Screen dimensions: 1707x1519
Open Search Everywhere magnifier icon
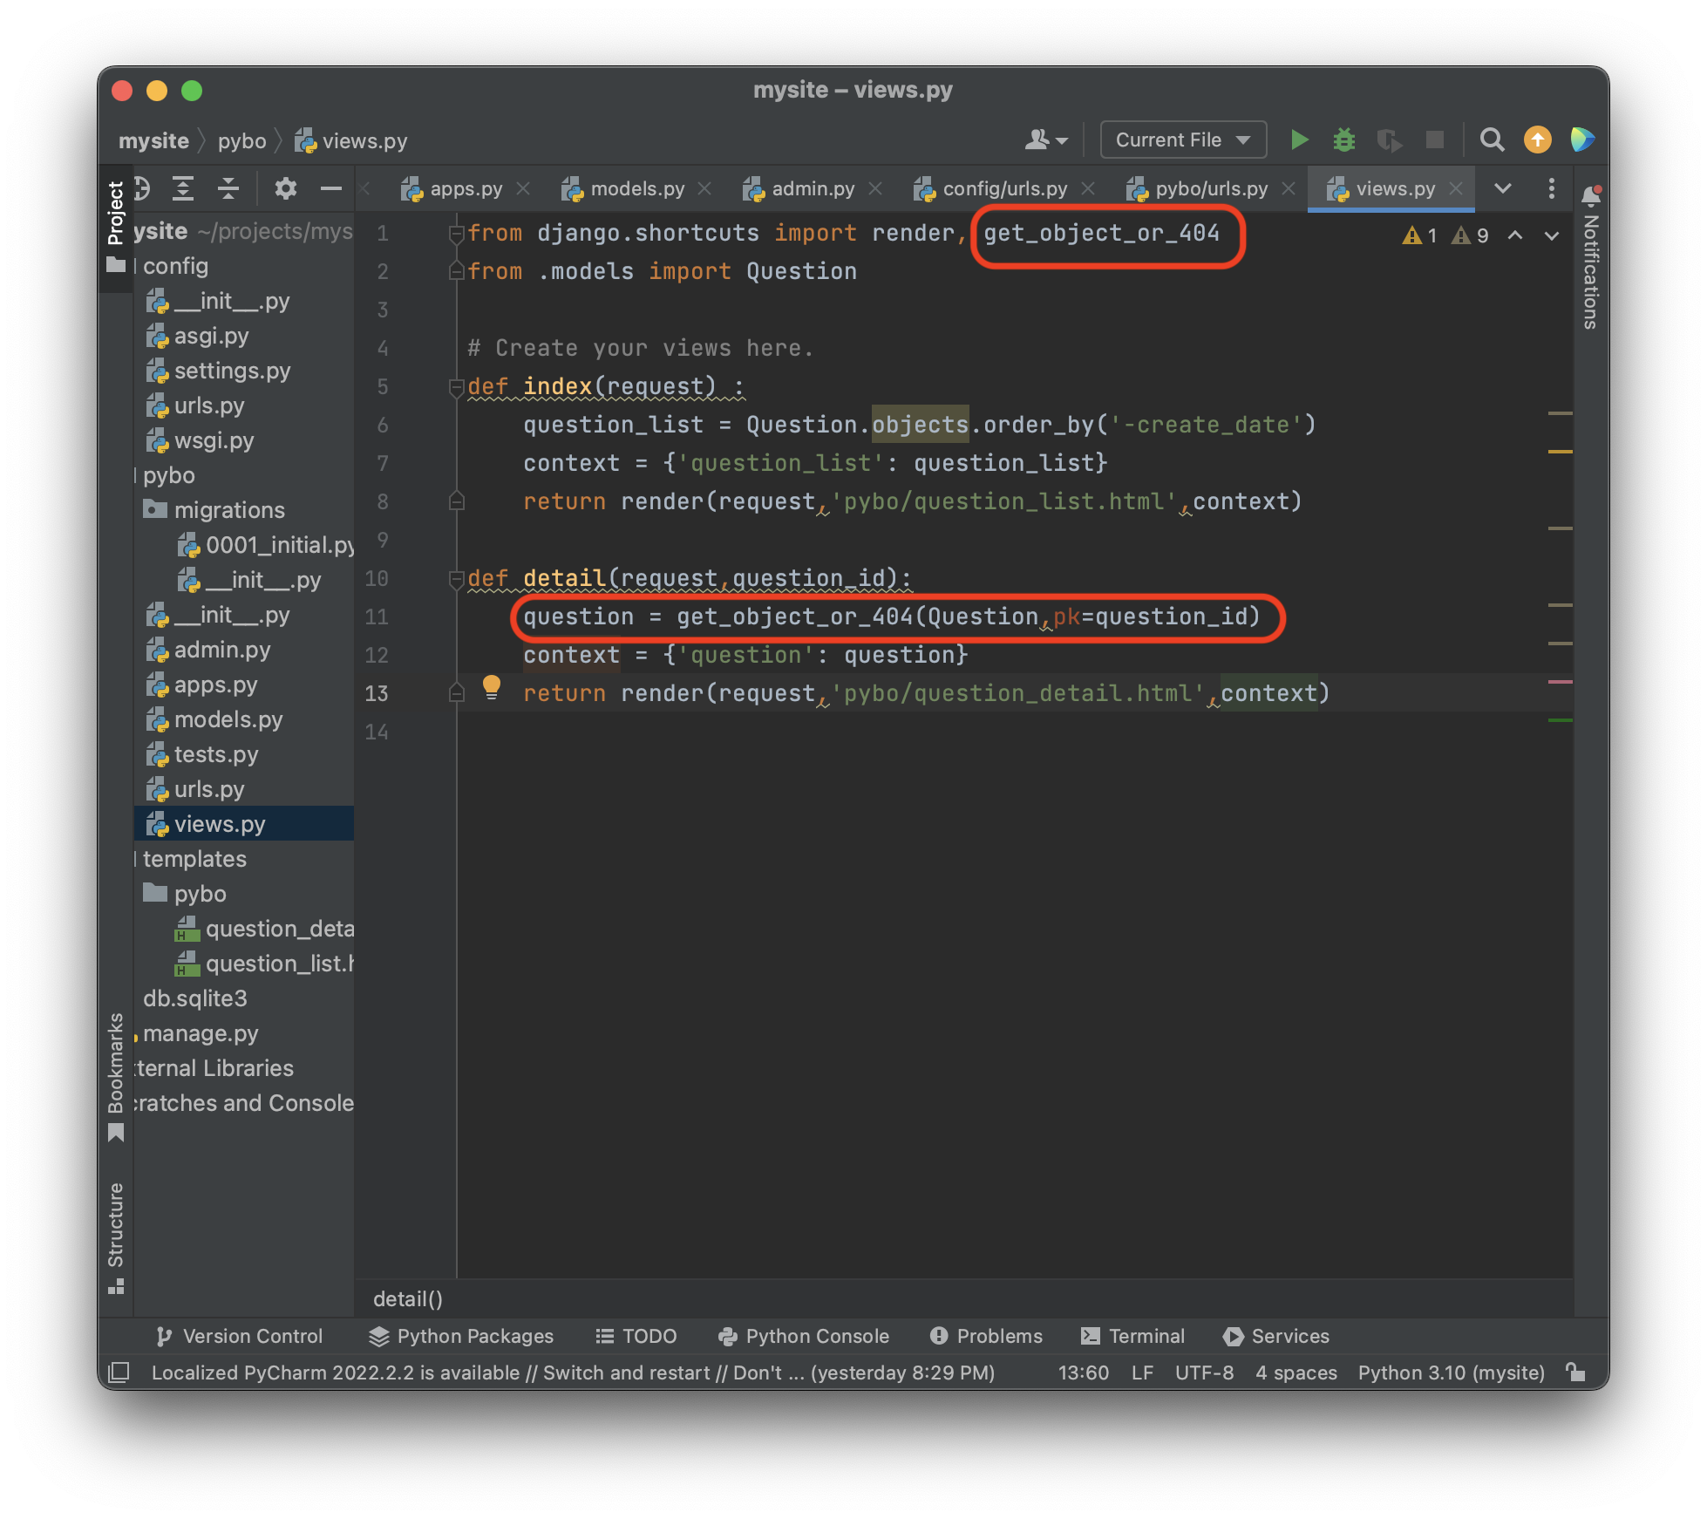point(1492,140)
